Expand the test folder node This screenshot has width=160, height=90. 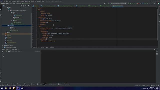point(6,32)
